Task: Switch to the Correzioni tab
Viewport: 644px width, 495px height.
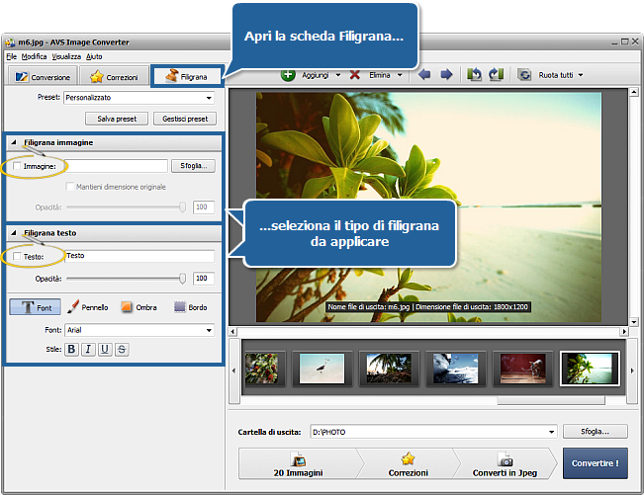Action: tap(113, 76)
